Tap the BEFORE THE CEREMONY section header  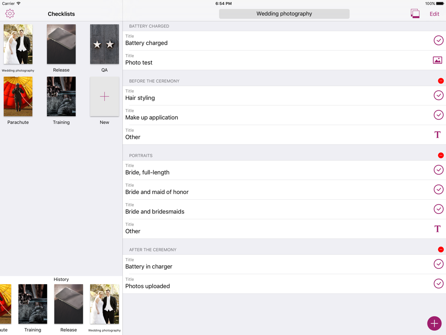pos(154,81)
